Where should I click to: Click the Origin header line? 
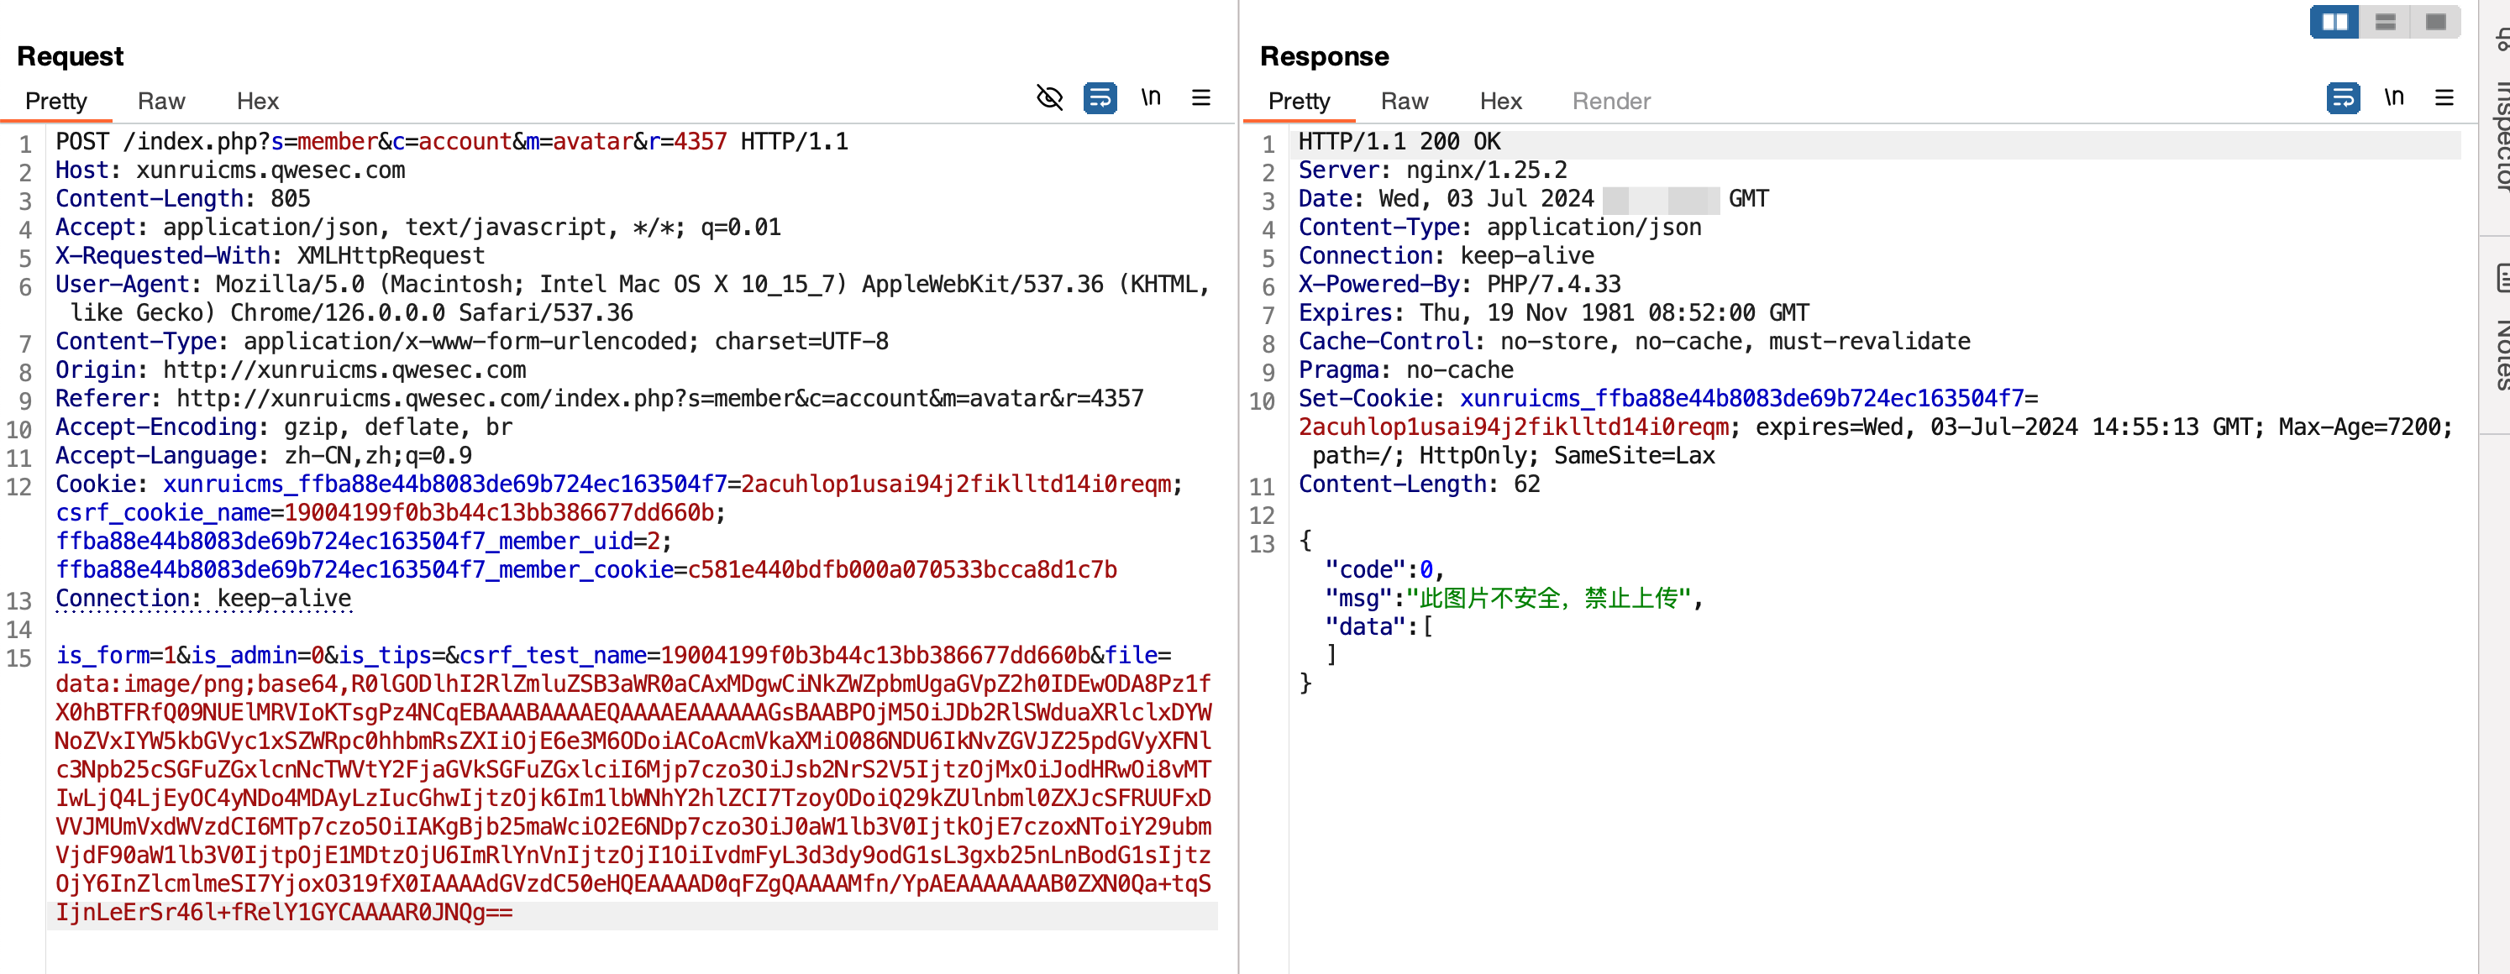tap(291, 370)
